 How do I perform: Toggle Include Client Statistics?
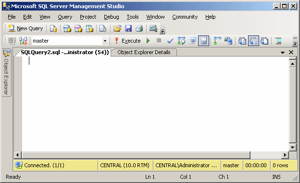pyautogui.click(x=228, y=41)
